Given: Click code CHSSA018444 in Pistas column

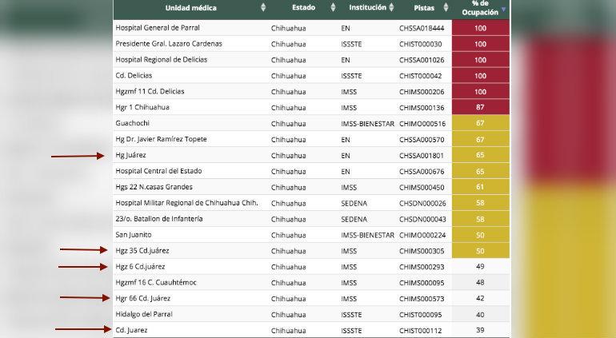Looking at the screenshot, I should pos(422,28).
